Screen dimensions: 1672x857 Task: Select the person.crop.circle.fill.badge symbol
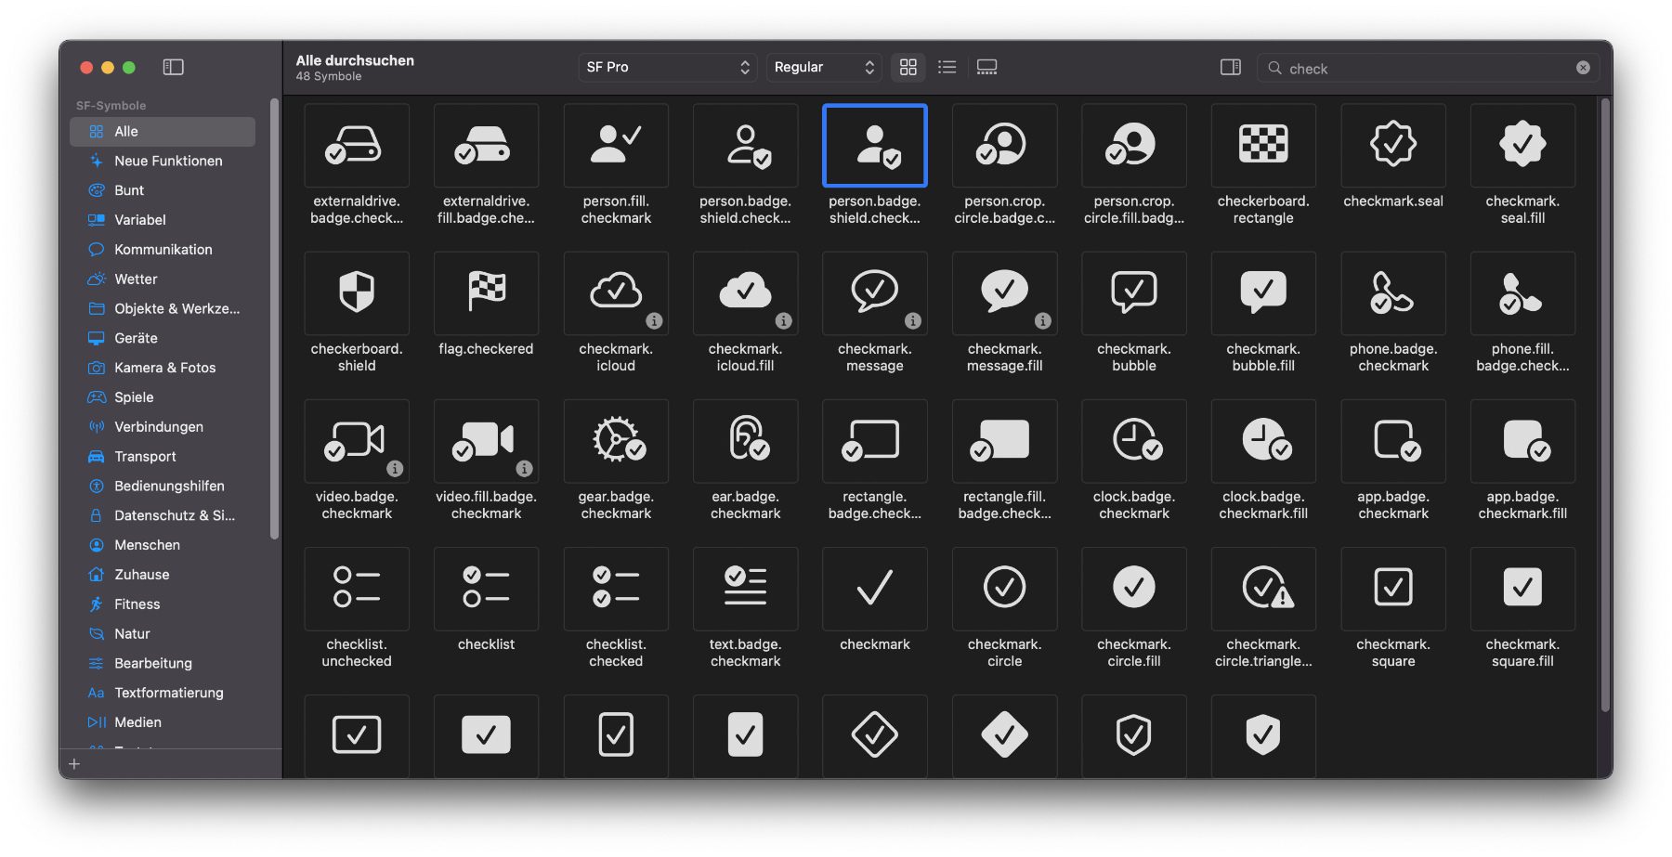1134,146
